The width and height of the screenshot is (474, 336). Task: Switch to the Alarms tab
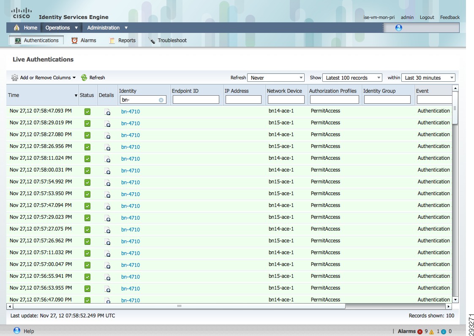[x=84, y=40]
